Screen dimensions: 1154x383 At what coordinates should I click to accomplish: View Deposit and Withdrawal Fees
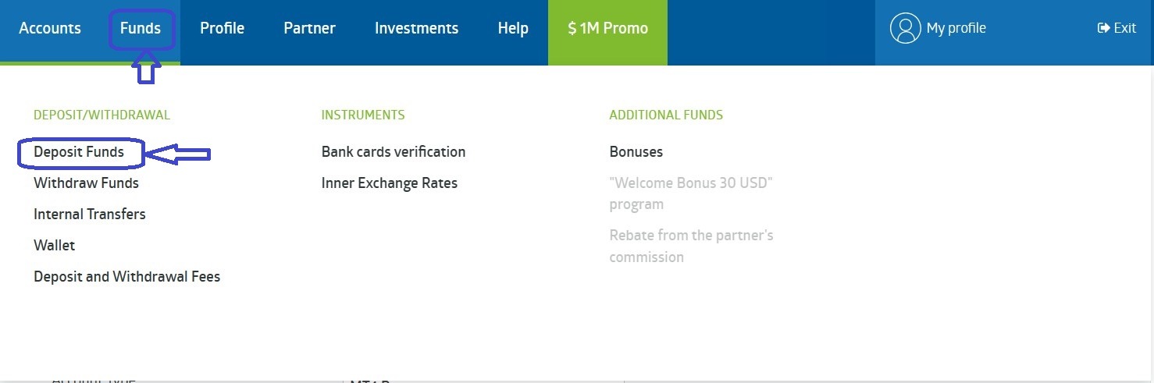(x=126, y=277)
